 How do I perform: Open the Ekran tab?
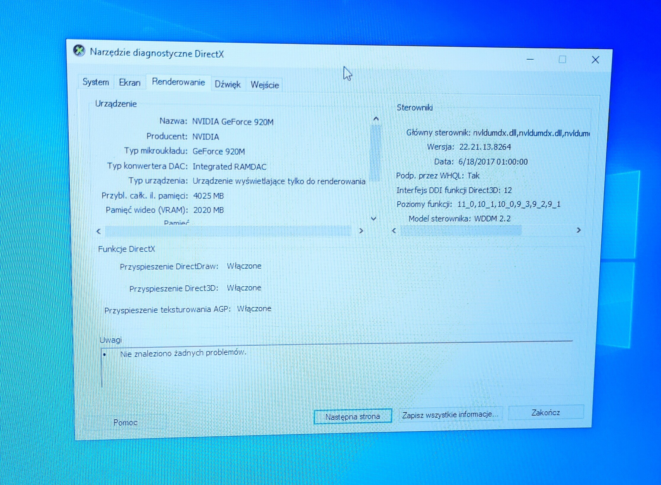[x=130, y=82]
